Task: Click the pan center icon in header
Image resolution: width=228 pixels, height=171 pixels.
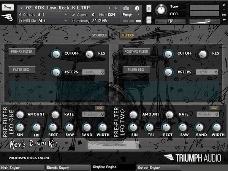Action: pos(170,22)
